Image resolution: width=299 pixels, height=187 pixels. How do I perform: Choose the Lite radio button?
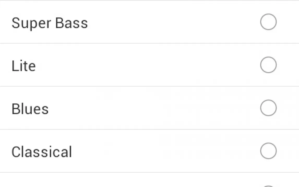268,65
